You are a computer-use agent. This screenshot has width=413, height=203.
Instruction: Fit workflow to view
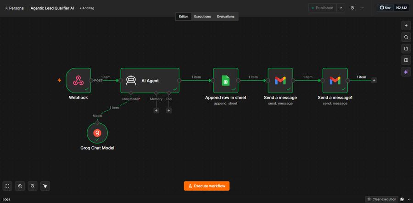pyautogui.click(x=7, y=186)
